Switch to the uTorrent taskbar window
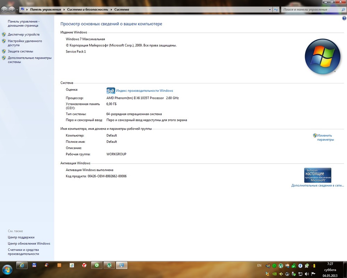 coord(109,265)
